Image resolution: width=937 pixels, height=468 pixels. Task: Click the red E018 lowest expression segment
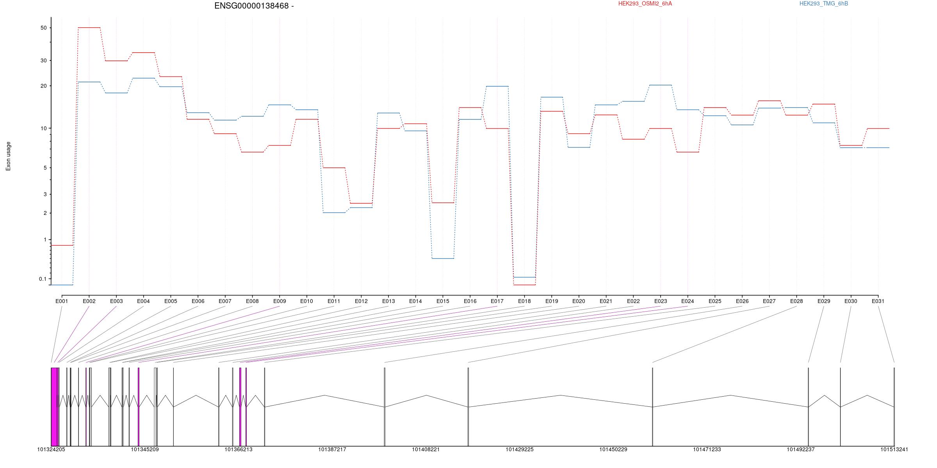[x=524, y=285]
